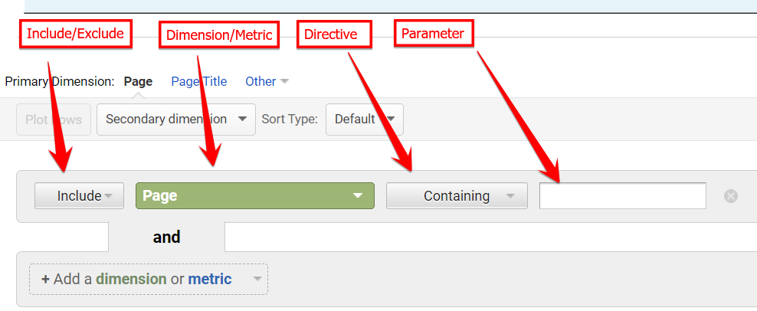
Task: Switch primary dimension to Page Title
Action: click(x=198, y=81)
